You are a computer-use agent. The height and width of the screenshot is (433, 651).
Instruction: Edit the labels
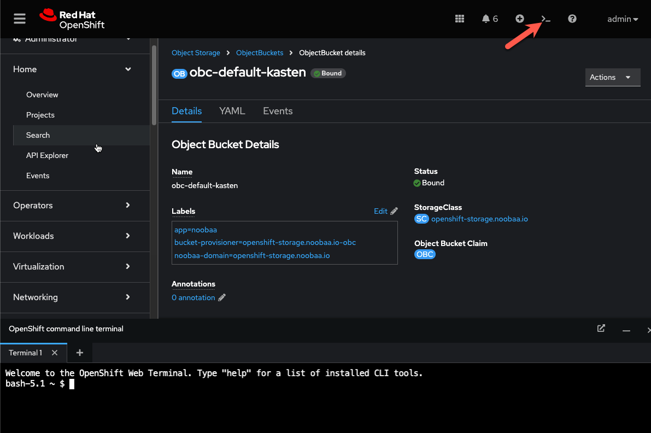386,211
